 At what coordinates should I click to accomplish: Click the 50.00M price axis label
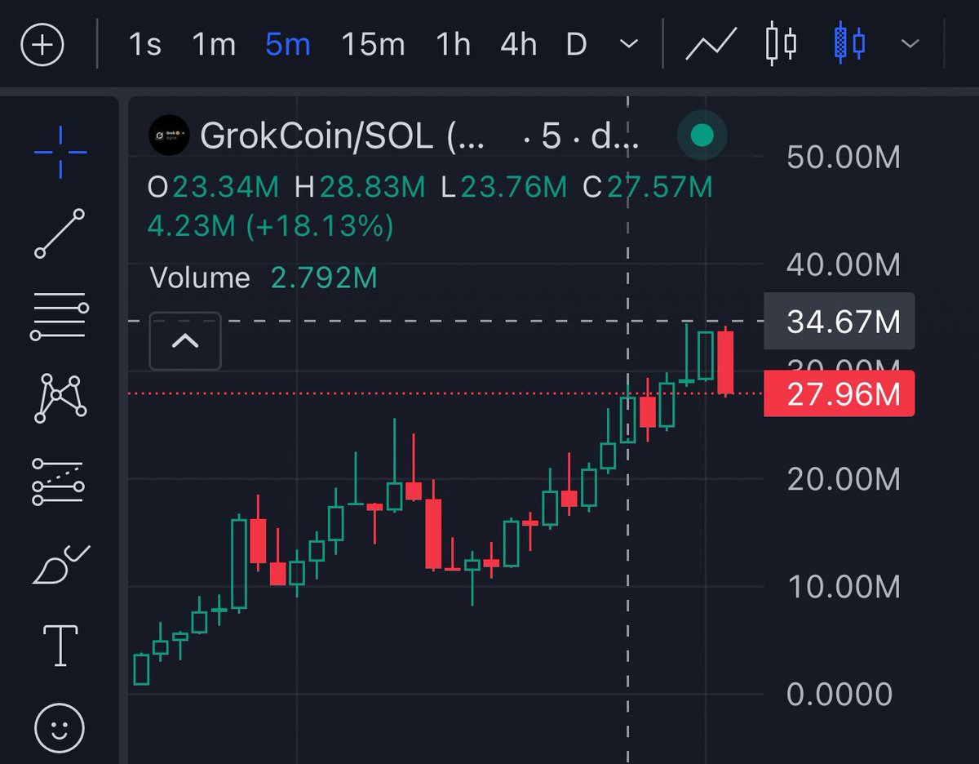coord(844,156)
